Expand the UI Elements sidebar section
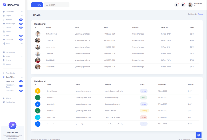This screenshot has width=207, height=140. pyautogui.click(x=12, y=52)
